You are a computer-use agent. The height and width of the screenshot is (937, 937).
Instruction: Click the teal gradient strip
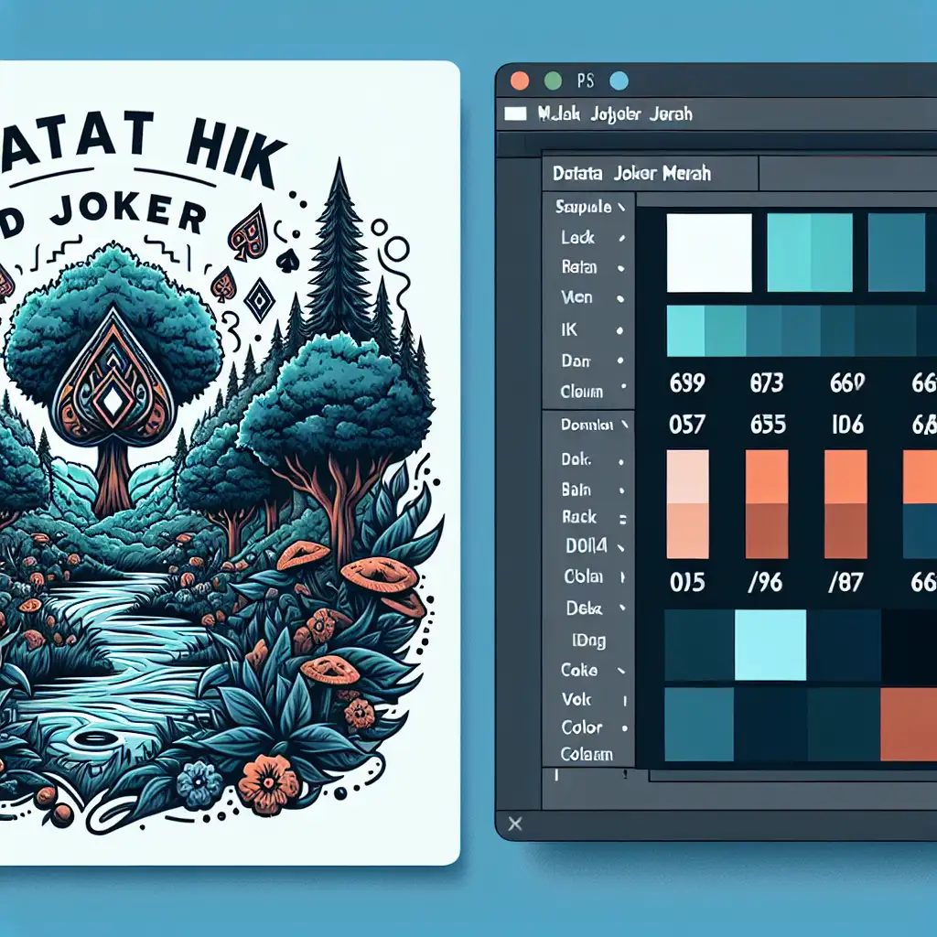click(802, 331)
